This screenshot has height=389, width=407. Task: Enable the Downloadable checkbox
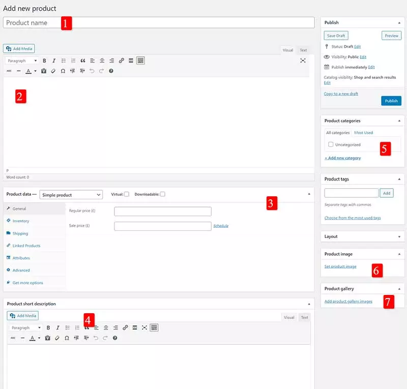tap(162, 194)
